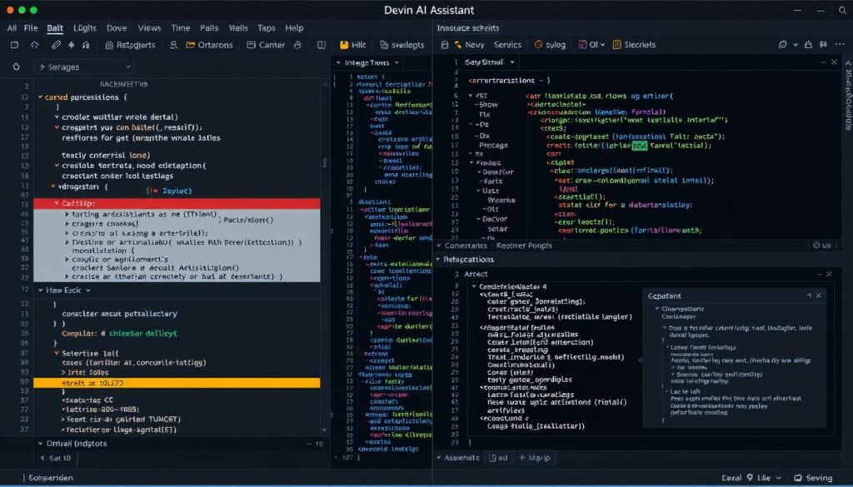Click the box icon left of Nevy
The height and width of the screenshot is (487, 853).
tap(445, 45)
